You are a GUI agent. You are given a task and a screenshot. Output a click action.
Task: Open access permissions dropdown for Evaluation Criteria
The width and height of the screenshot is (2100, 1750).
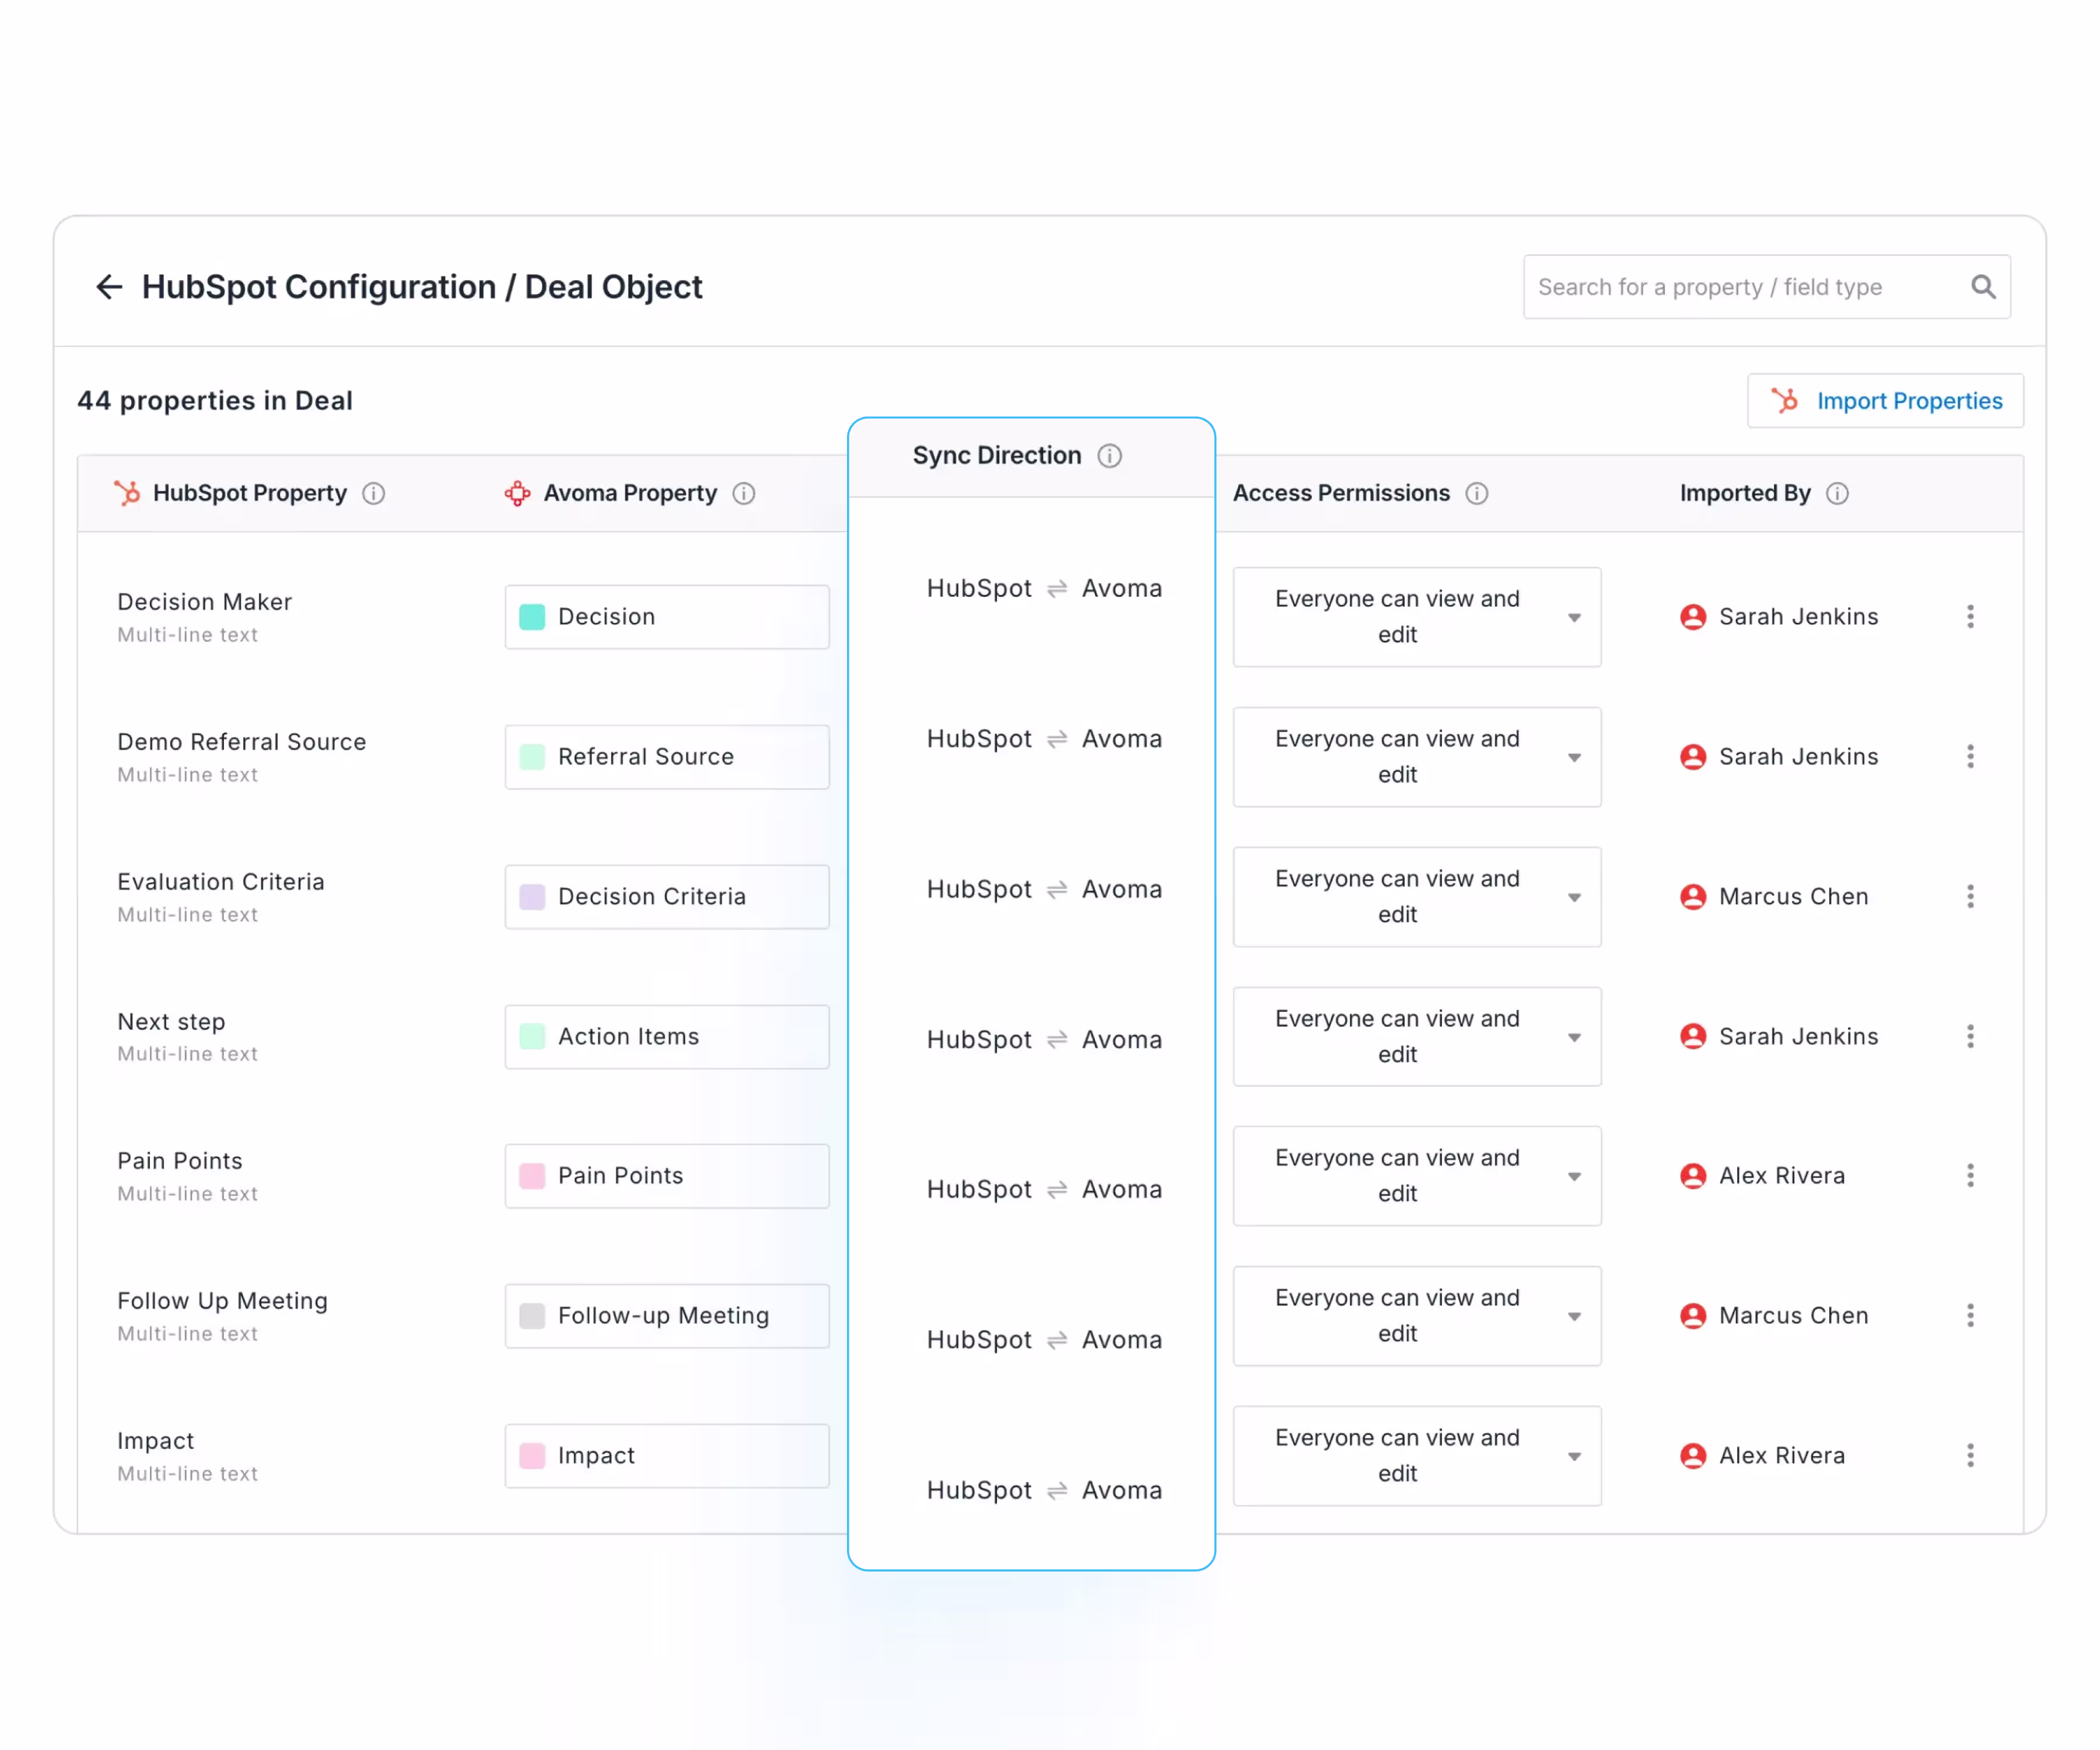1417,897
